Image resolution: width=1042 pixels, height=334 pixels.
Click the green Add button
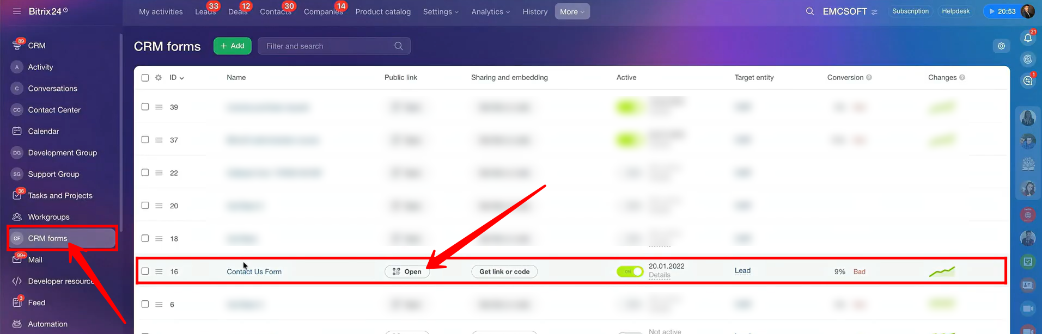(x=233, y=46)
